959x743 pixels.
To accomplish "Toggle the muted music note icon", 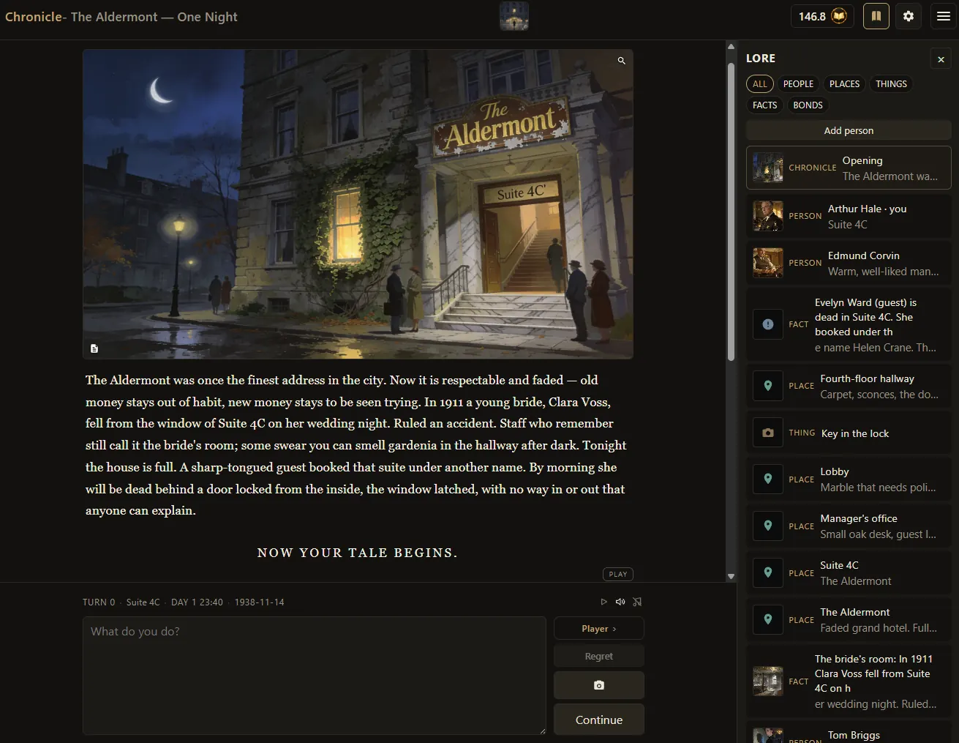I will click(637, 602).
